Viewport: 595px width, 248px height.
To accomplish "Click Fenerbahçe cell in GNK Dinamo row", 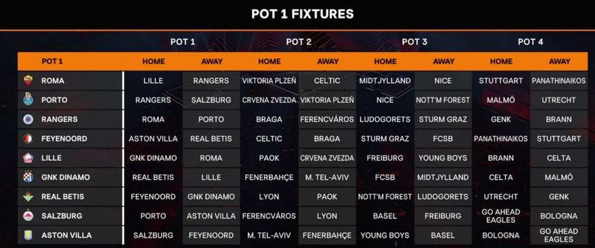I will click(x=269, y=177).
